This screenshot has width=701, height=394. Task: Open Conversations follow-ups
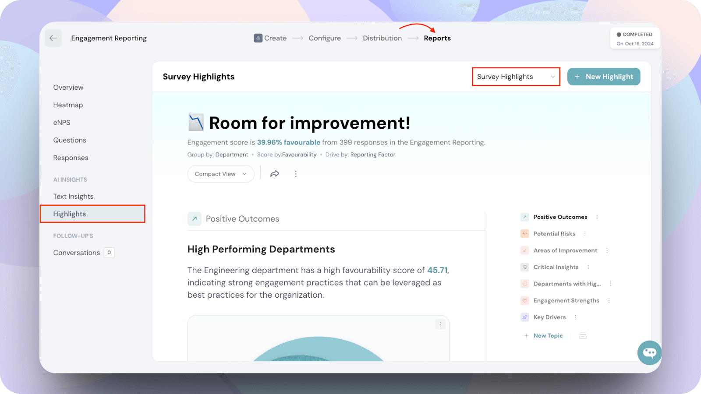click(77, 253)
